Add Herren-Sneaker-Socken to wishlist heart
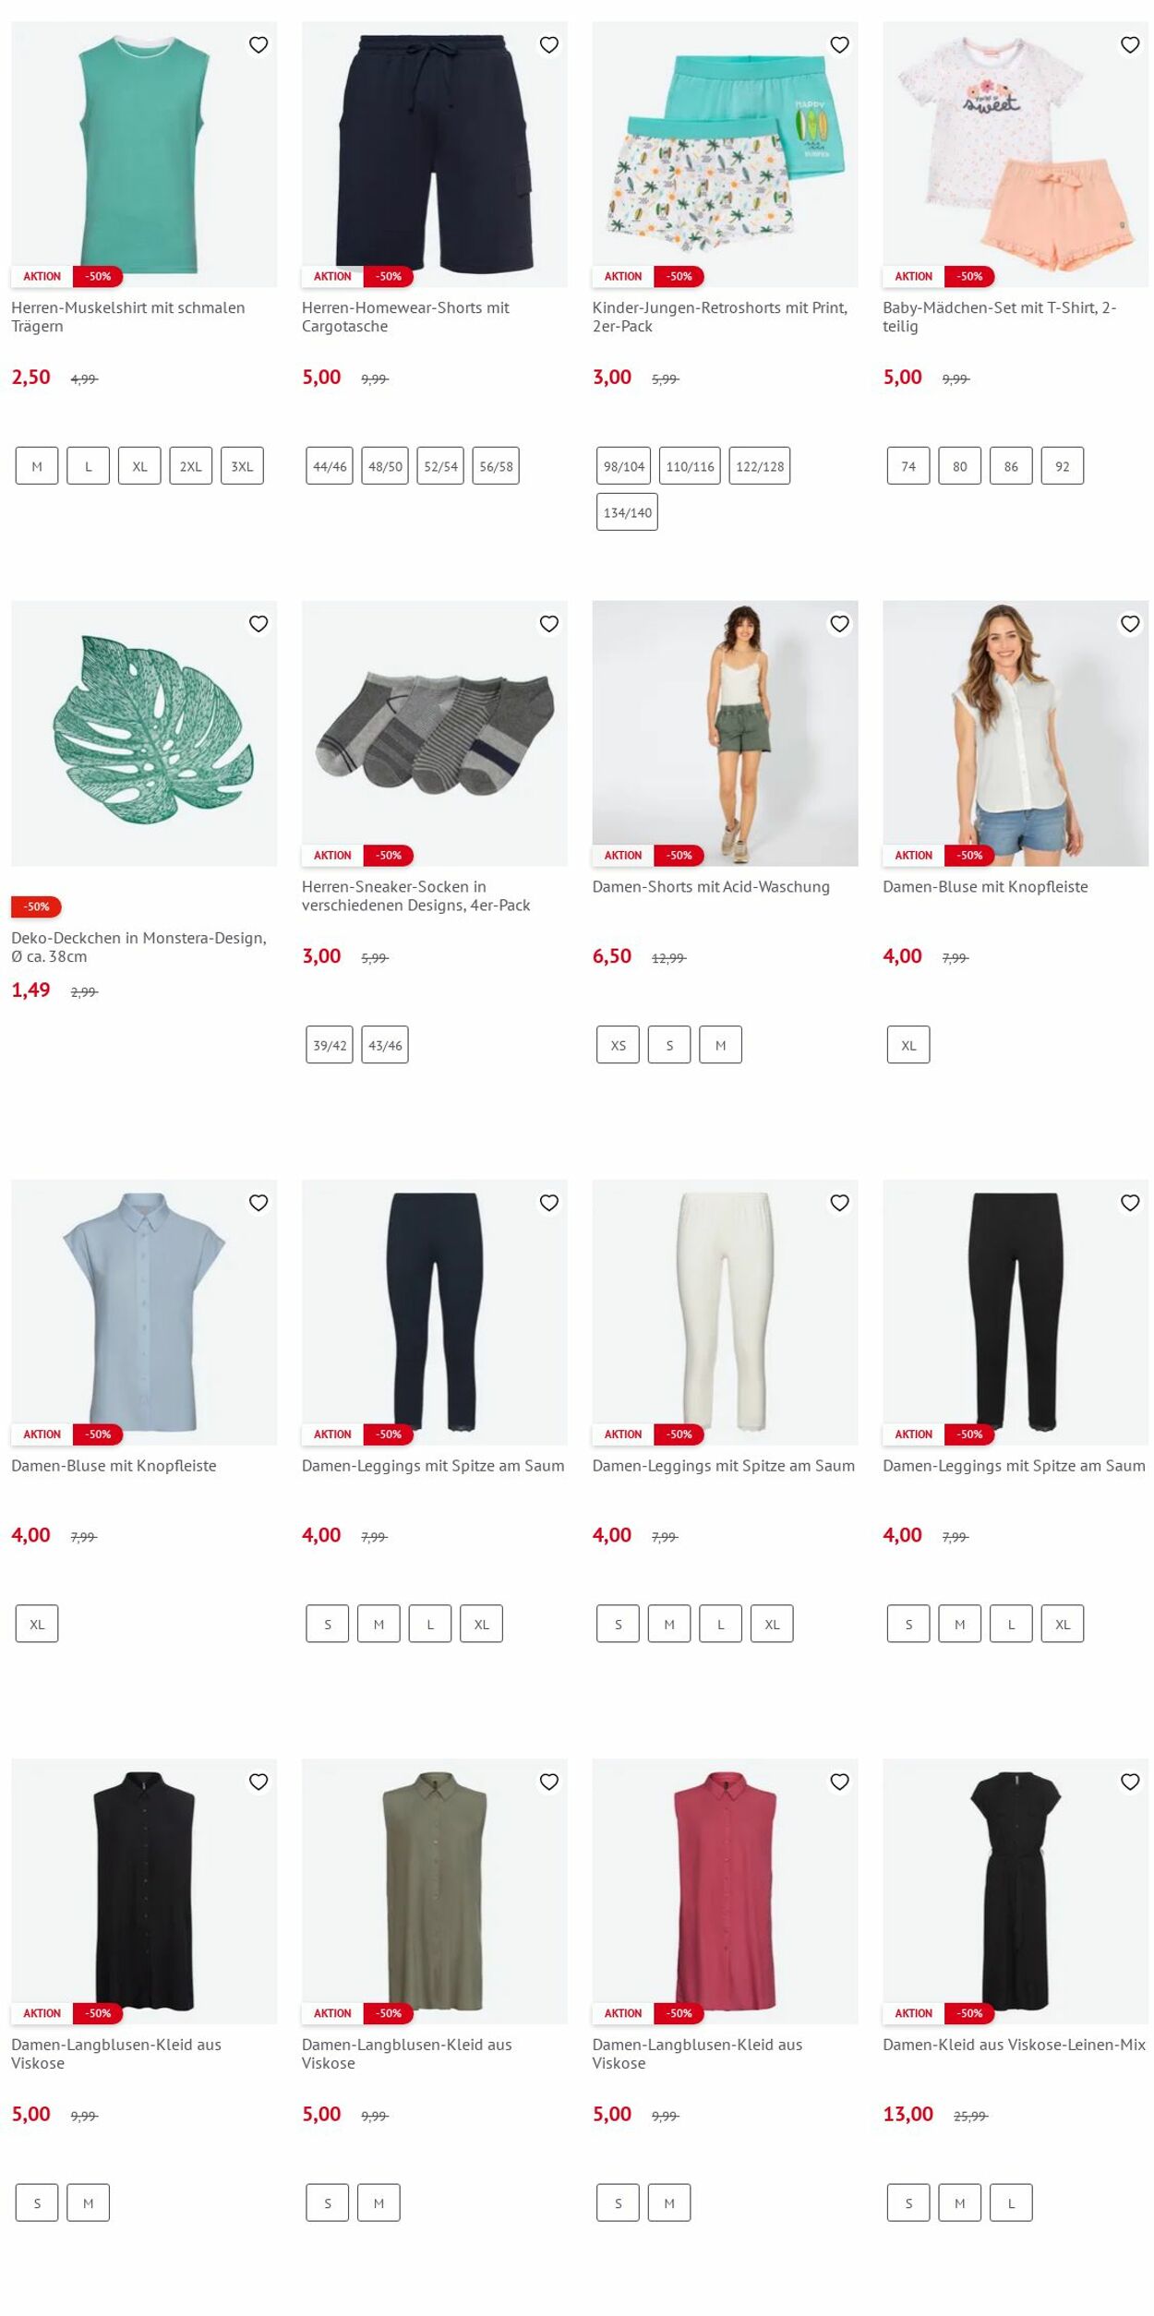Screen dimensions: 1154x2316 pyautogui.click(x=549, y=624)
